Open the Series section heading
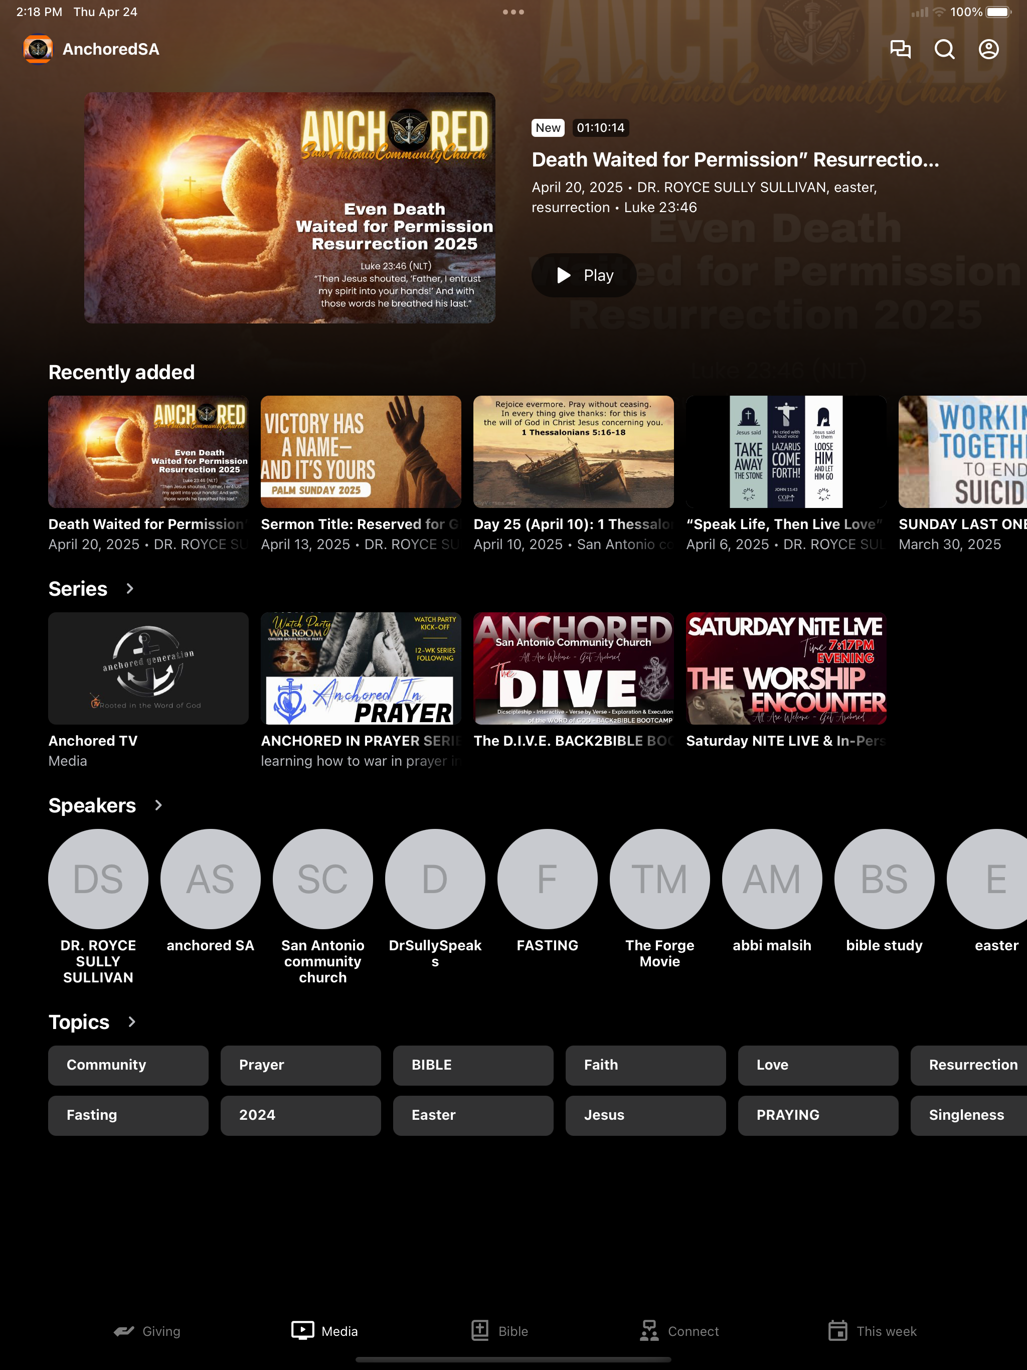The width and height of the screenshot is (1027, 1370). click(78, 588)
